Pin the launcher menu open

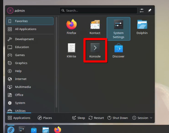149,11
